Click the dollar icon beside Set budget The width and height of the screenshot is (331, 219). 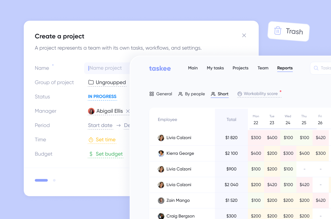tap(91, 154)
